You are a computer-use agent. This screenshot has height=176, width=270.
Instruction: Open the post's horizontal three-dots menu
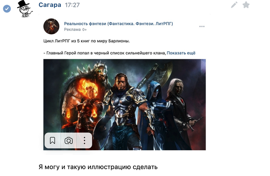tap(202, 27)
